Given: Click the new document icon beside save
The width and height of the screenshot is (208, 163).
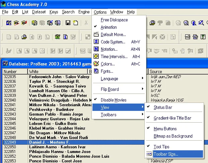Looking at the screenshot, I should [x=76, y=23].
